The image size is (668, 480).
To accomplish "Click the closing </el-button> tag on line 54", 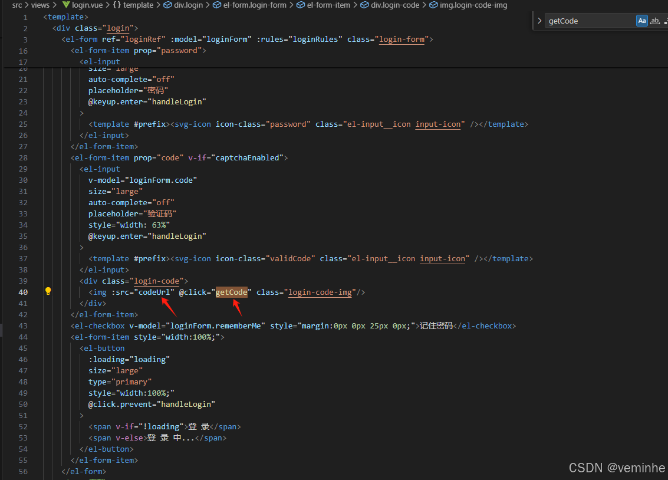I will 107,449.
